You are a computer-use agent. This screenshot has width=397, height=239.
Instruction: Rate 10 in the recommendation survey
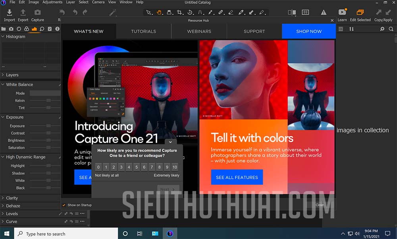coord(175,167)
